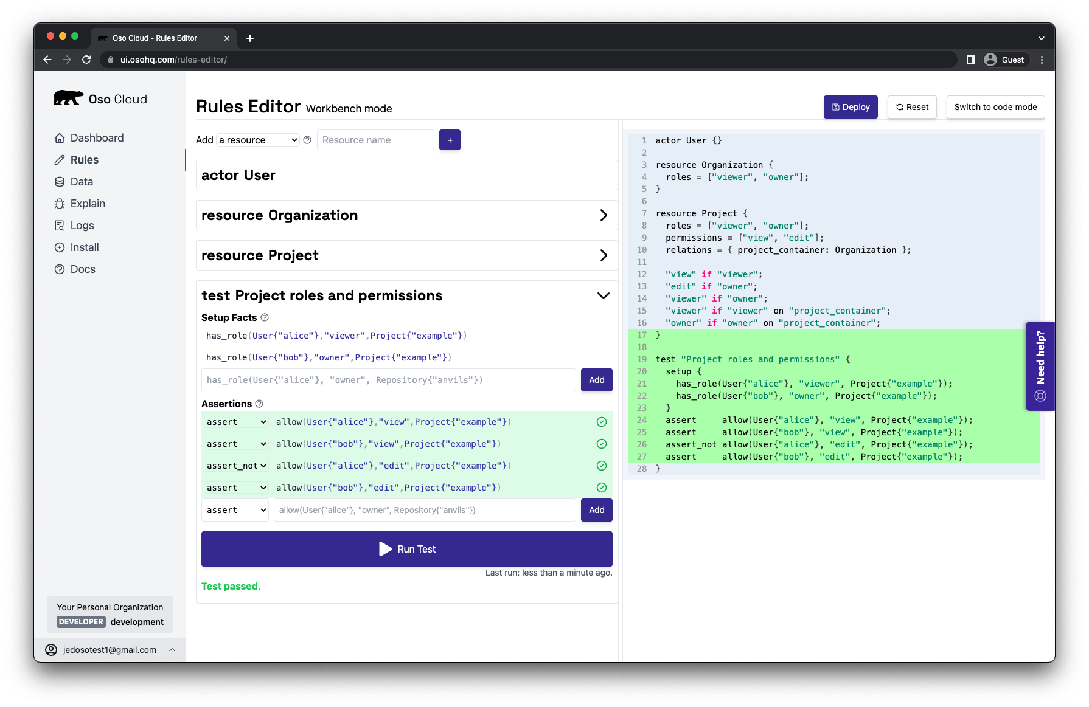Click the has_role alice viewer setup fact
1089x707 pixels.
336,336
